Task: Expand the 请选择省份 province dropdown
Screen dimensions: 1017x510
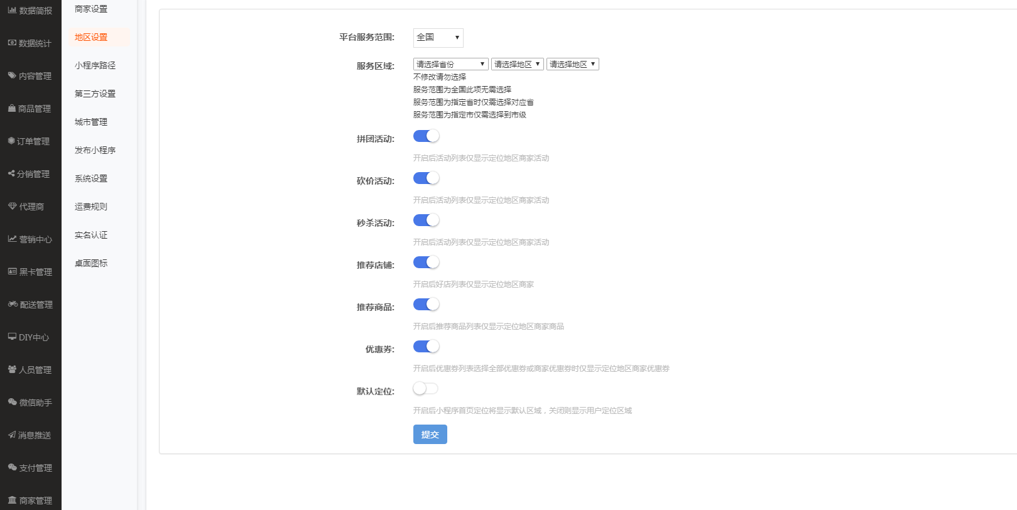Action: click(450, 64)
